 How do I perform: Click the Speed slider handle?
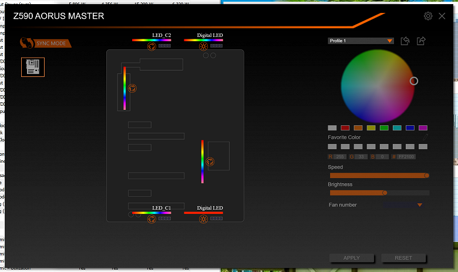pos(427,176)
